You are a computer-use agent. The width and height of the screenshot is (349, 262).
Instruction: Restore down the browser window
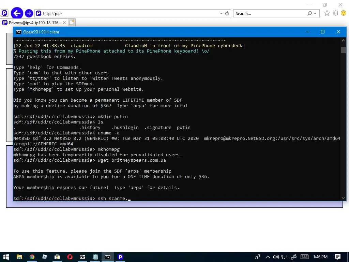325,5
